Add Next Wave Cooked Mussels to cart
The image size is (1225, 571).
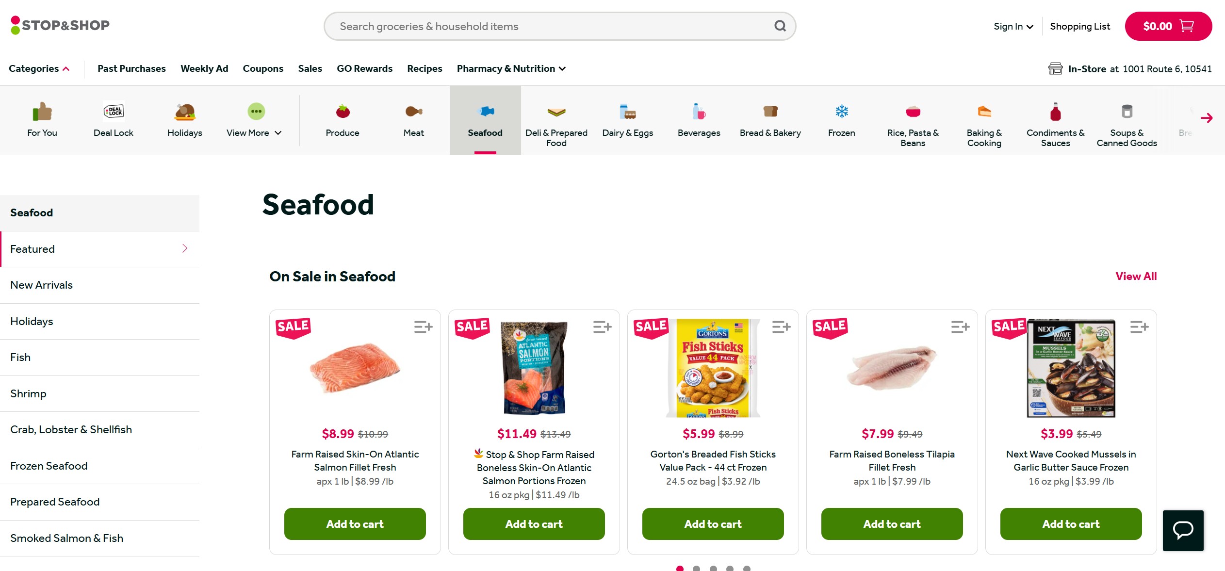1071,524
